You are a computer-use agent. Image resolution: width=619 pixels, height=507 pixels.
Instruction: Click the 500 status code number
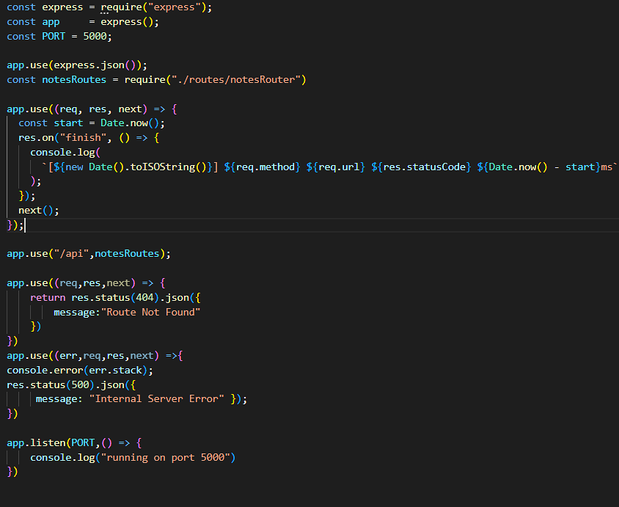pyautogui.click(x=80, y=385)
